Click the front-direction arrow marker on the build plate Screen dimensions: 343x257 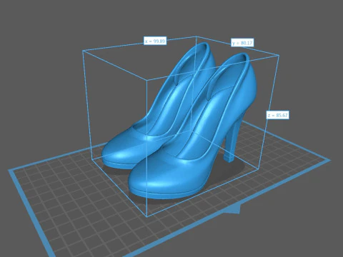pos(232,208)
